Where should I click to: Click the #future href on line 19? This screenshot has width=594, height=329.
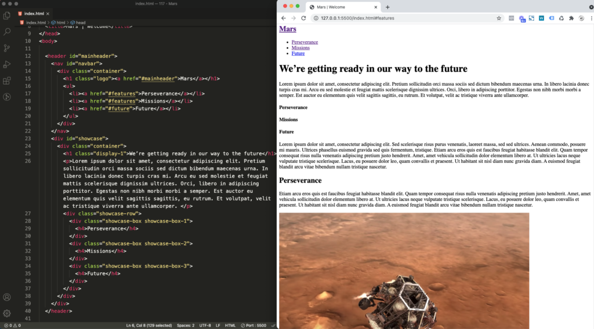[x=118, y=108]
